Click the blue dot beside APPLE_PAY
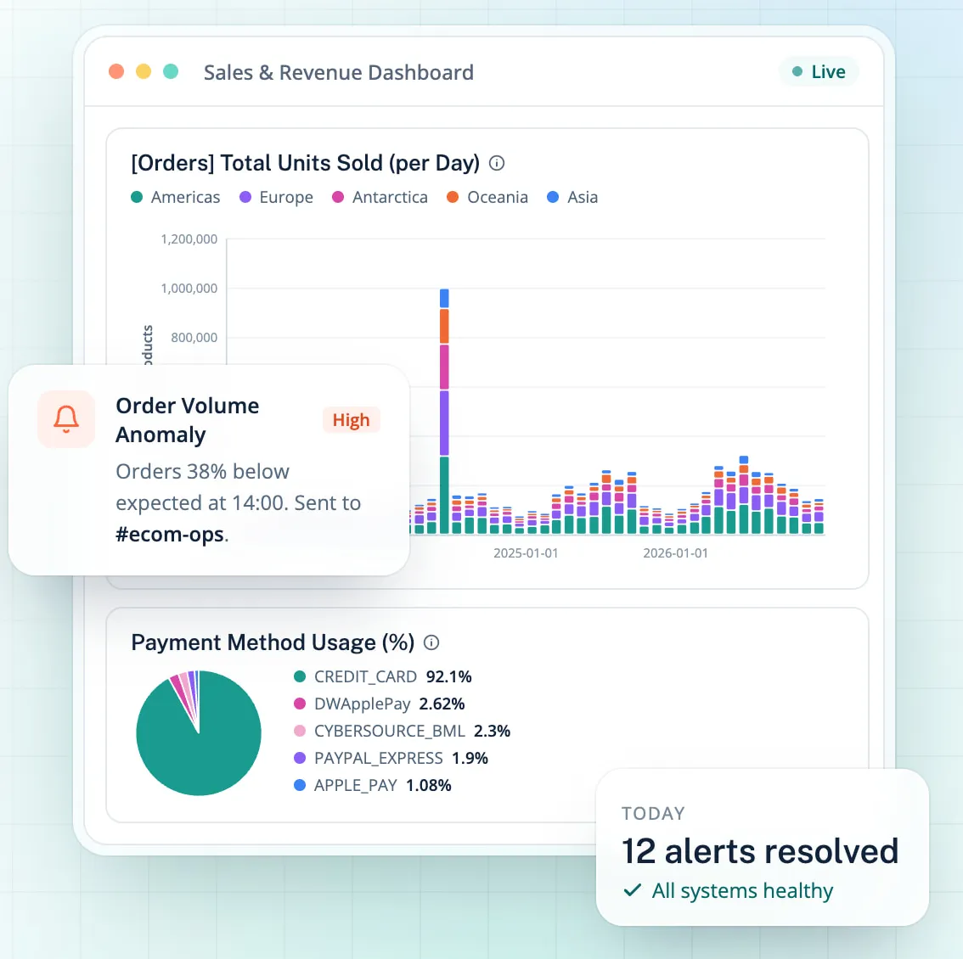 [x=300, y=785]
